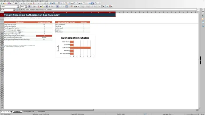Click the Print icon
The height and width of the screenshot is (115, 205).
point(16,3)
